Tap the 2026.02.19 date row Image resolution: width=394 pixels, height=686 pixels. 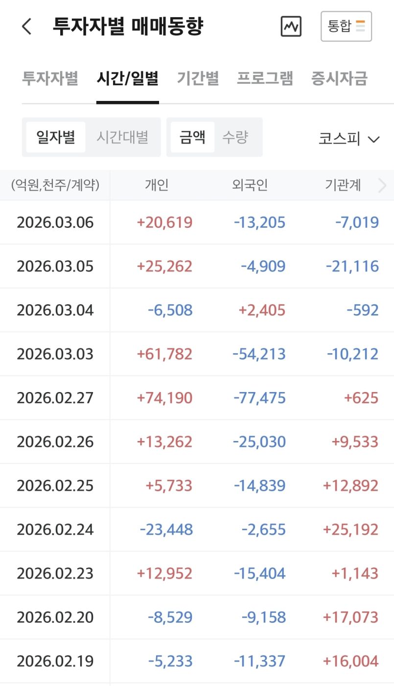click(x=55, y=661)
